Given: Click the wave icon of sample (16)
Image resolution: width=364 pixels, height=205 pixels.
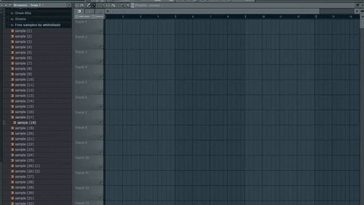Looking at the screenshot, I should click(x=13, y=112).
